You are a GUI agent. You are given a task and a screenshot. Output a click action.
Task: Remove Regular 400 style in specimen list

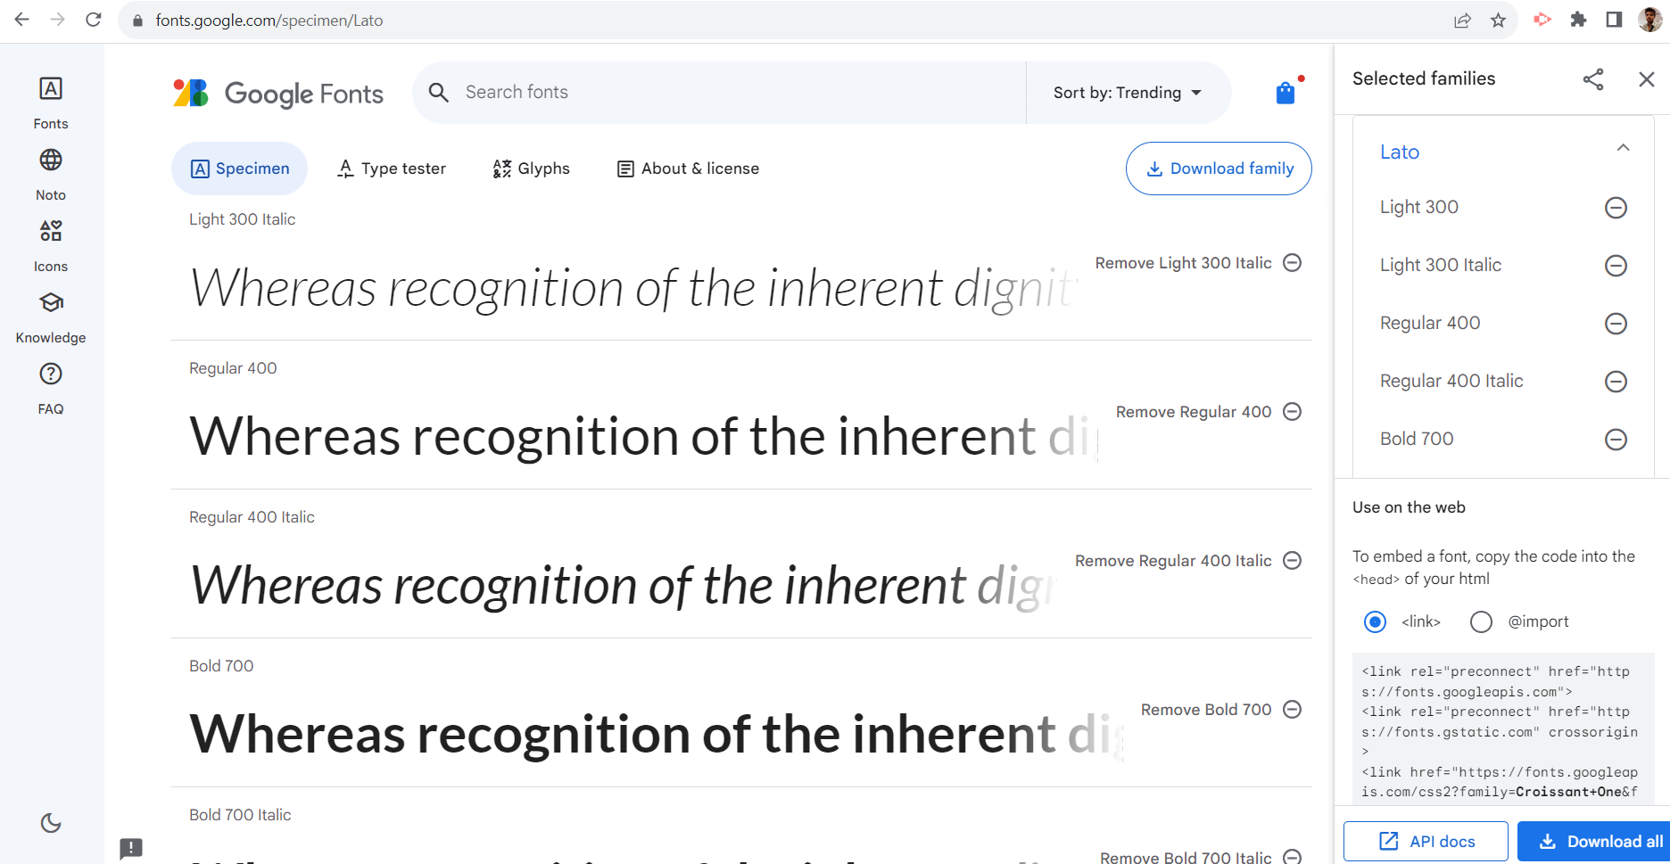click(1292, 411)
